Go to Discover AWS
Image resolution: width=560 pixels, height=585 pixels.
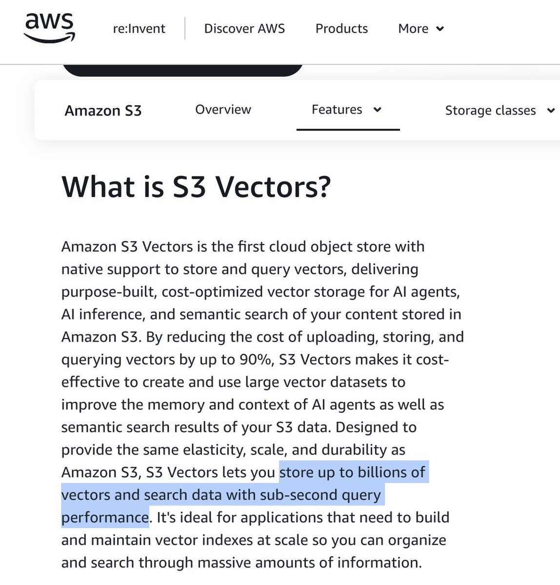(x=244, y=29)
